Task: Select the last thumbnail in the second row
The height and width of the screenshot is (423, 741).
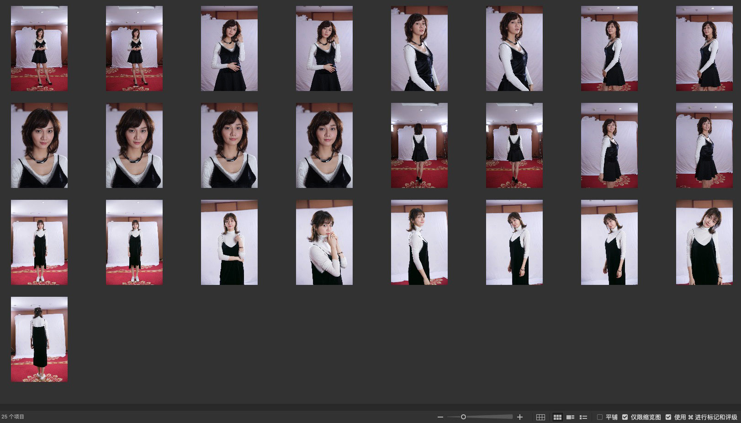Action: point(704,145)
